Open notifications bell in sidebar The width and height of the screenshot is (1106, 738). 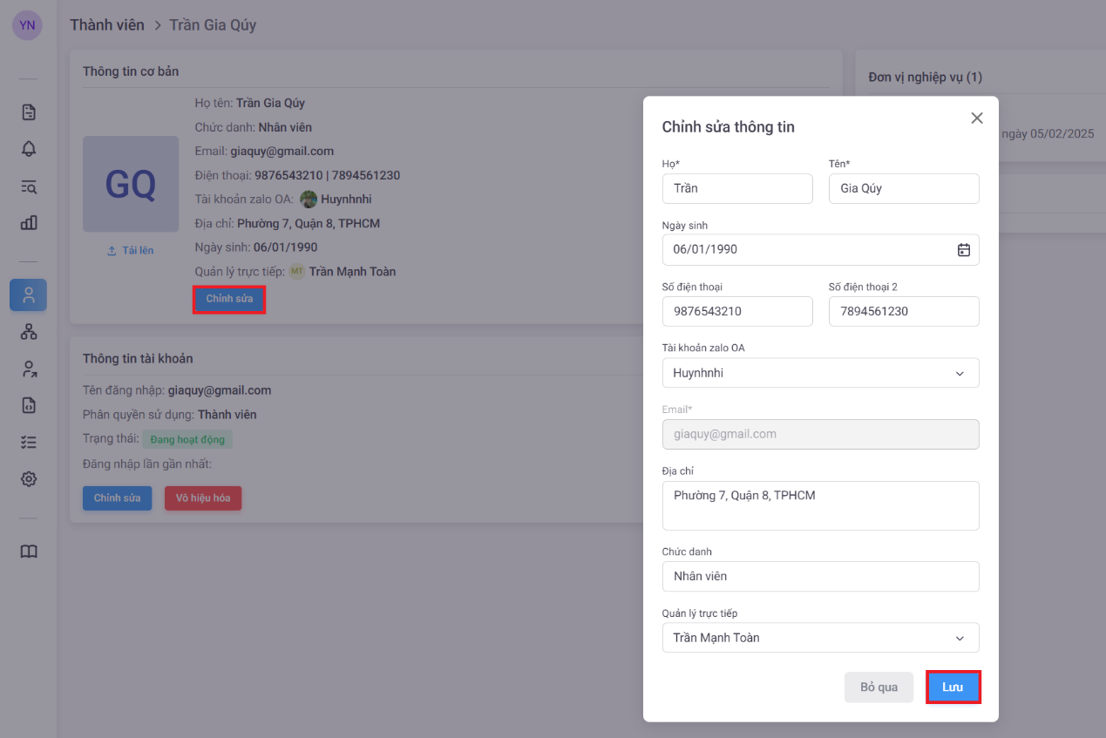pyautogui.click(x=29, y=149)
